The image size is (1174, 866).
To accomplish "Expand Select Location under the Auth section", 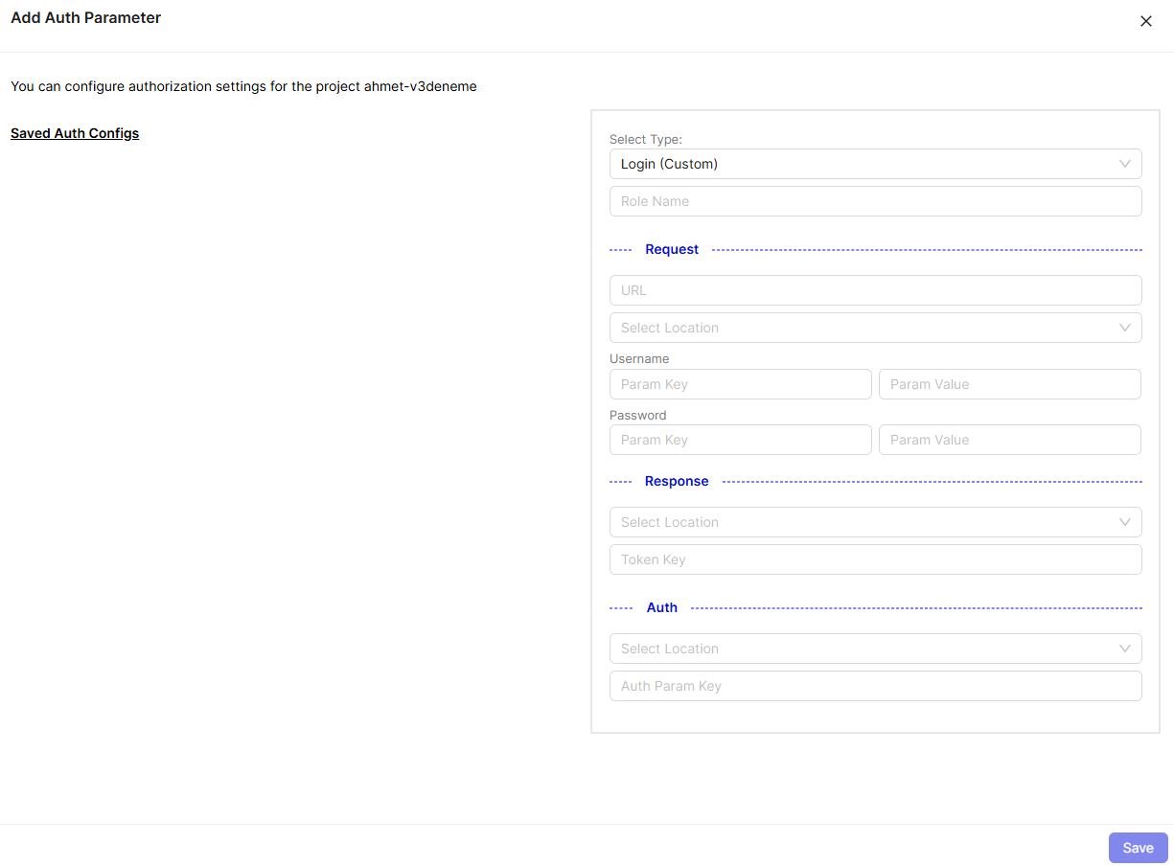I will click(x=863, y=649).
